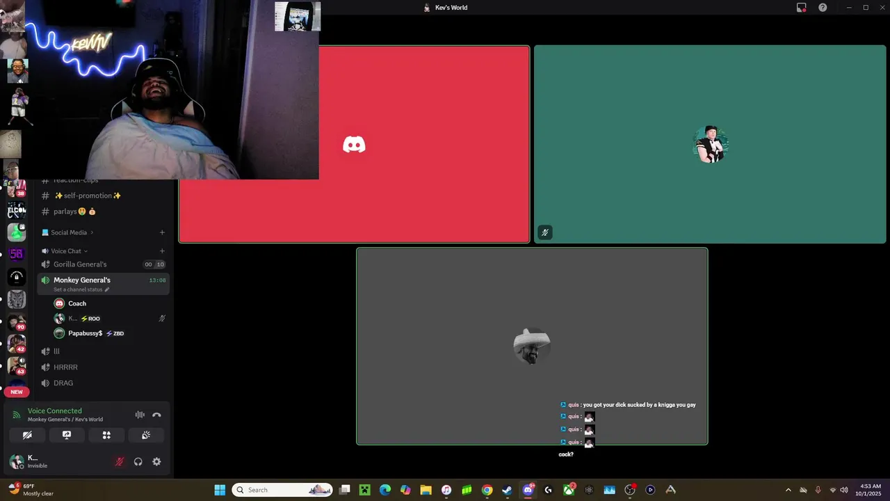Open Microsoft Edge from taskbar

click(385, 490)
